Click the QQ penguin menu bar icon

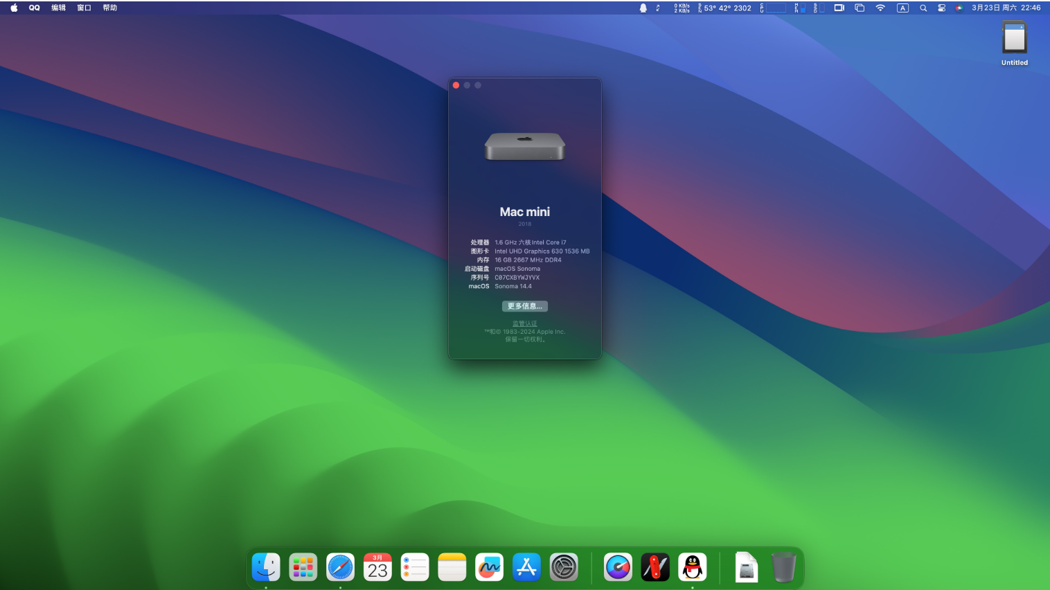[643, 8]
